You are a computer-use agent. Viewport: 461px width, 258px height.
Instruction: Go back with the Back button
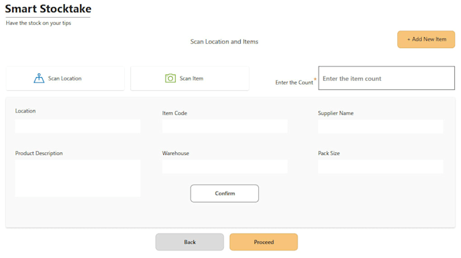pos(190,242)
